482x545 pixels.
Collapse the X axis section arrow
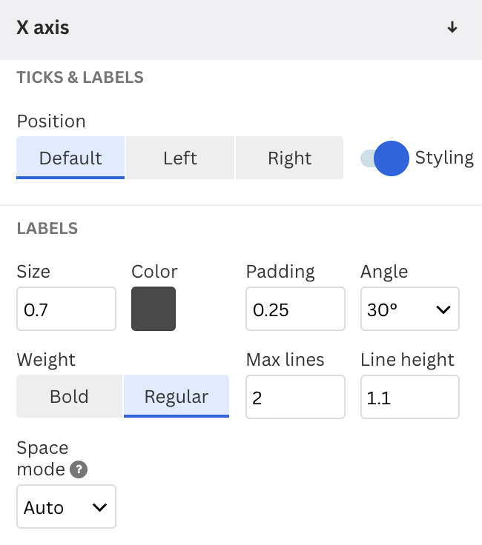[452, 28]
